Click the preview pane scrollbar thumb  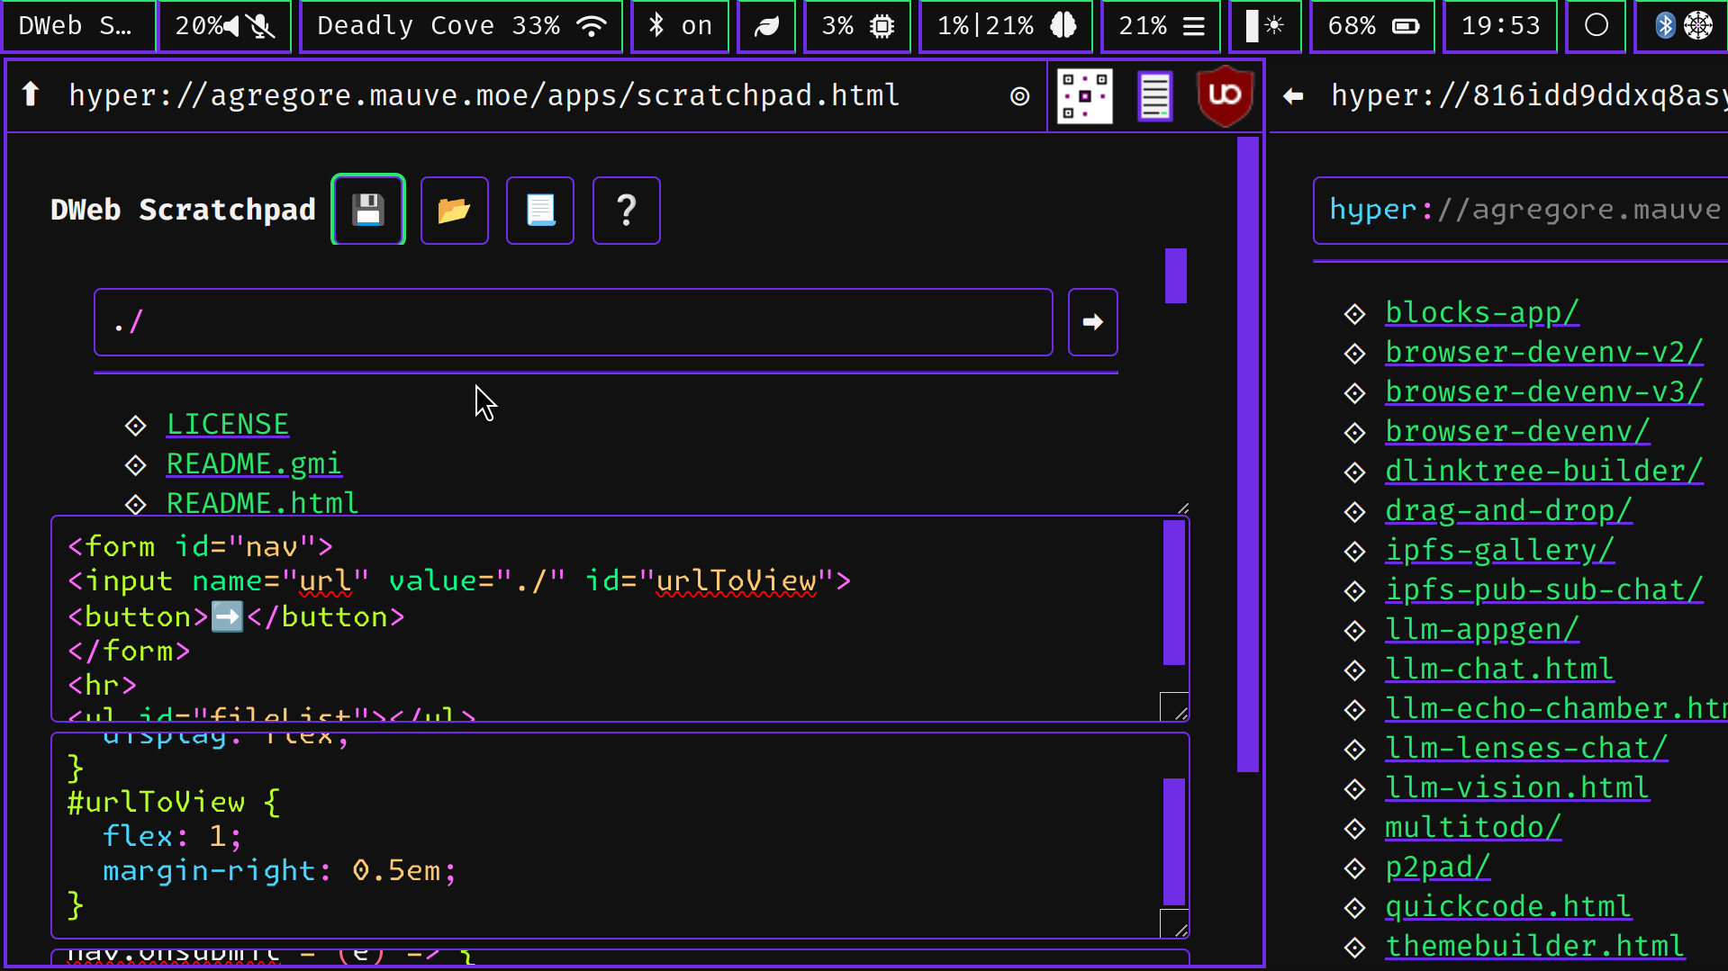(x=1175, y=275)
